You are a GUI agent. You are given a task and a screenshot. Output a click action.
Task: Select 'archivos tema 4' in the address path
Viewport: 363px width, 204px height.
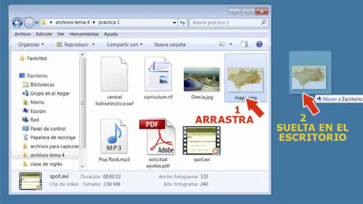tap(73, 22)
